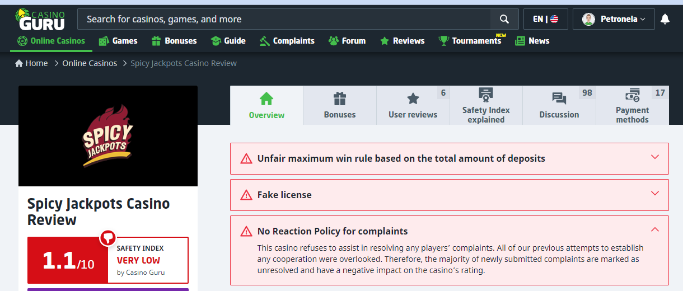Click the search magnifier icon
This screenshot has width=683, height=291.
[x=504, y=19]
